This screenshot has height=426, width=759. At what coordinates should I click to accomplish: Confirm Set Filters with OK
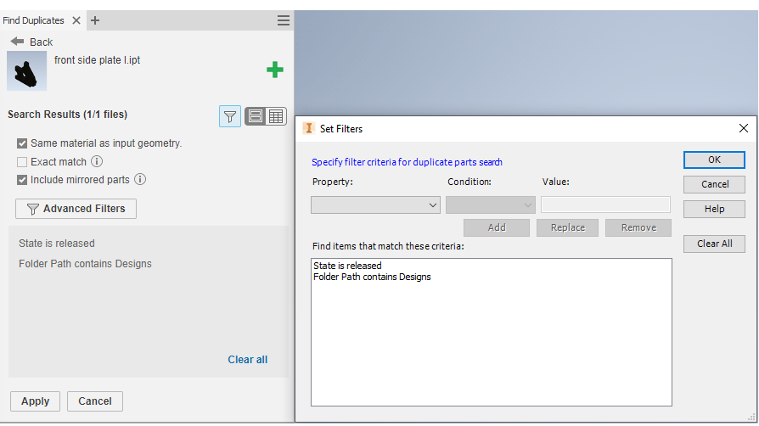[714, 160]
